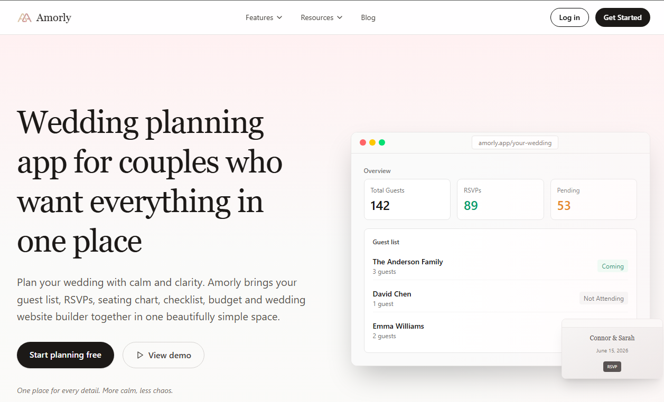Click the yellow window dot in the mockup

pyautogui.click(x=372, y=142)
